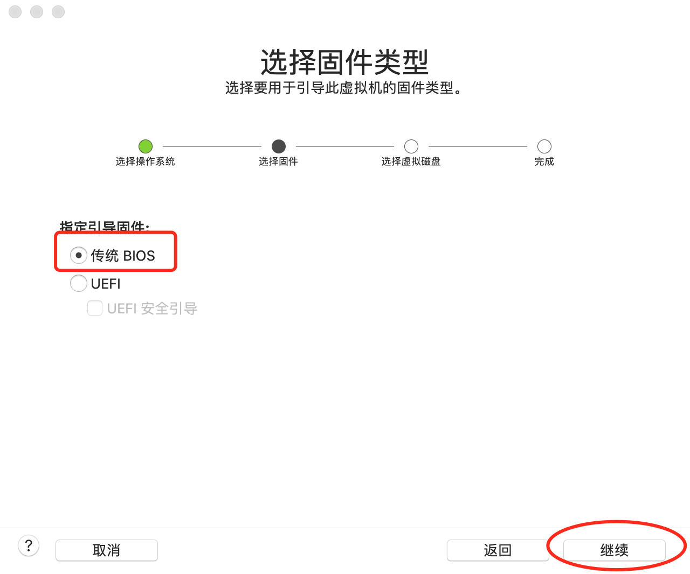The image size is (690, 574).
Task: Enable the UEFI 安全引导 checkbox
Action: (95, 308)
